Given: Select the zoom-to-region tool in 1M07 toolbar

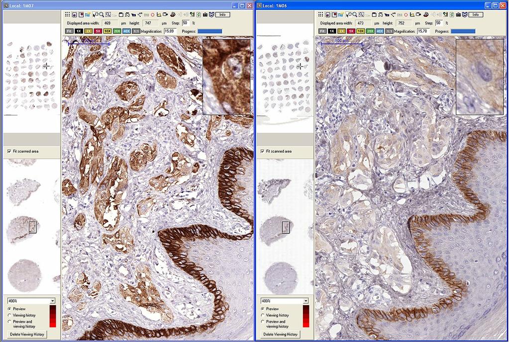Looking at the screenshot, I should tap(108, 14).
